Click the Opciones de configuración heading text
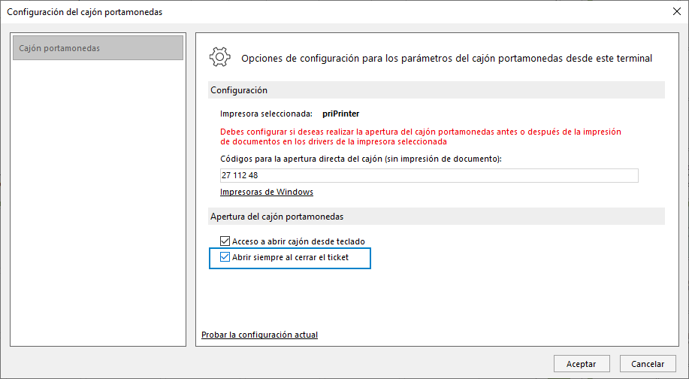This screenshot has width=689, height=379. click(x=446, y=58)
